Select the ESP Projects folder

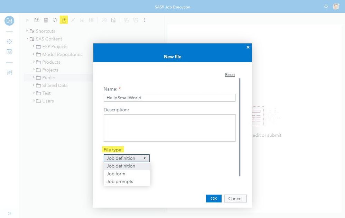pyautogui.click(x=55, y=47)
